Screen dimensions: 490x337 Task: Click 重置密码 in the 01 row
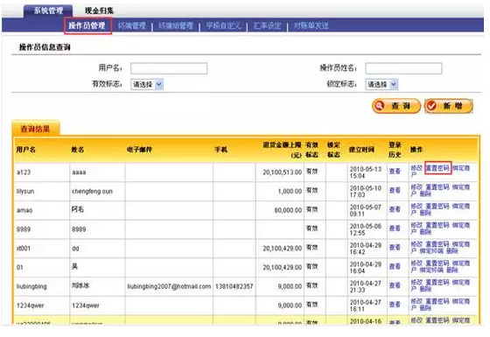437,263
